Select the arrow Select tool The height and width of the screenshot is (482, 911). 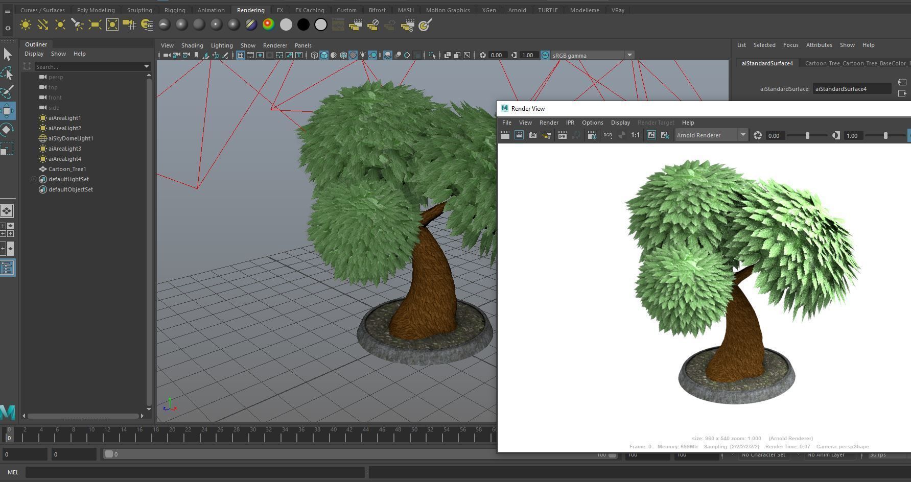pyautogui.click(x=8, y=54)
